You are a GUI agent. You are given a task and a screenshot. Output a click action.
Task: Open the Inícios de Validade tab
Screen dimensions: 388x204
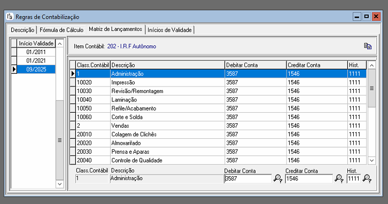click(169, 30)
